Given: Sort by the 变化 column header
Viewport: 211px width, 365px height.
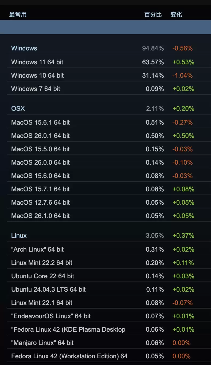Looking at the screenshot, I should tap(176, 15).
